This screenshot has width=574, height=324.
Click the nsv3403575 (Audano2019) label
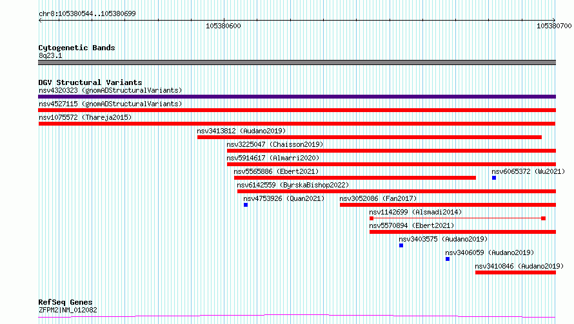click(443, 239)
